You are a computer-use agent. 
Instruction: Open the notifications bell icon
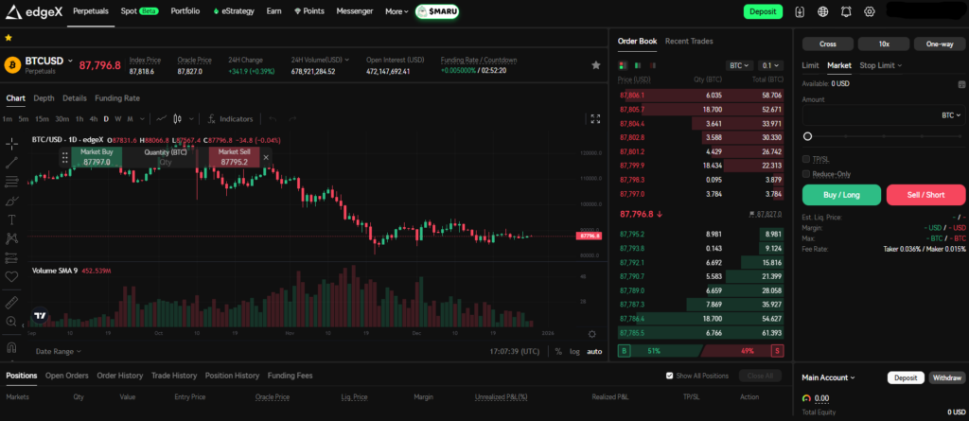[847, 12]
